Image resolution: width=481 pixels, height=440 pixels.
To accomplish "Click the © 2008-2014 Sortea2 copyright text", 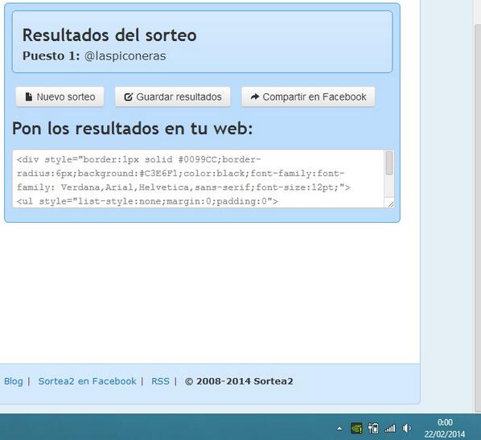I will (239, 381).
